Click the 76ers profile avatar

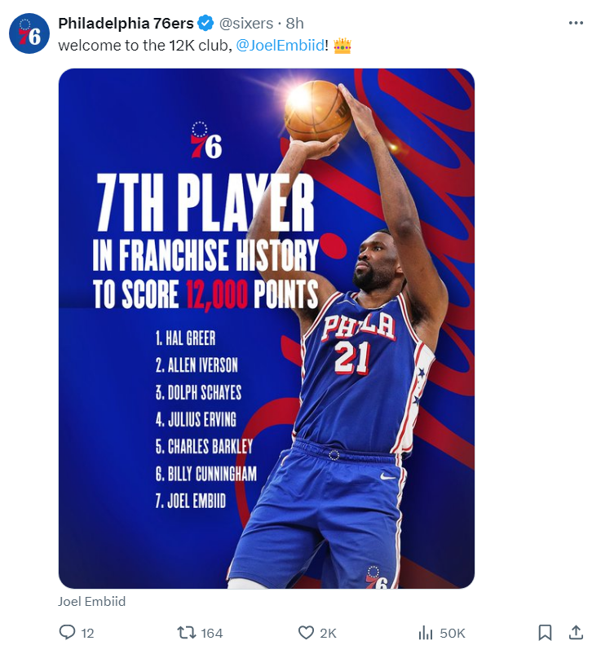coord(29,33)
